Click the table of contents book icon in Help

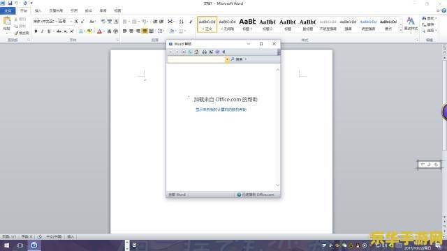(217, 52)
